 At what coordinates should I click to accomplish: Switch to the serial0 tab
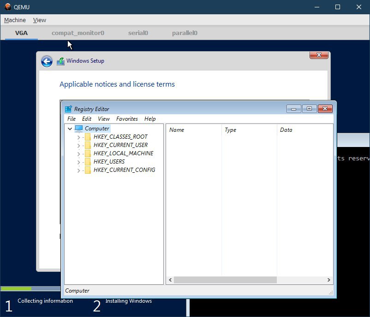[x=138, y=33]
